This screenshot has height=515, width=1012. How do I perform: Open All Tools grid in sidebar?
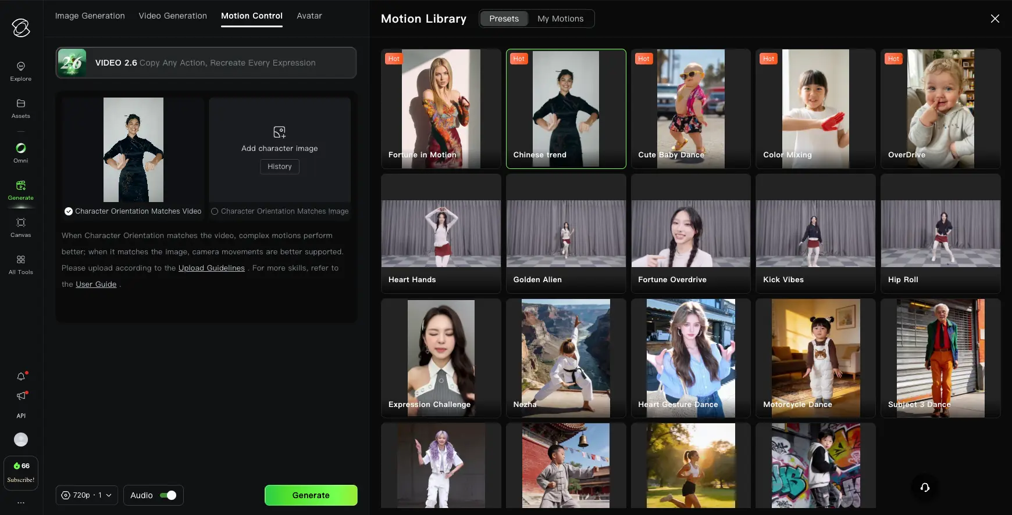pos(21,265)
